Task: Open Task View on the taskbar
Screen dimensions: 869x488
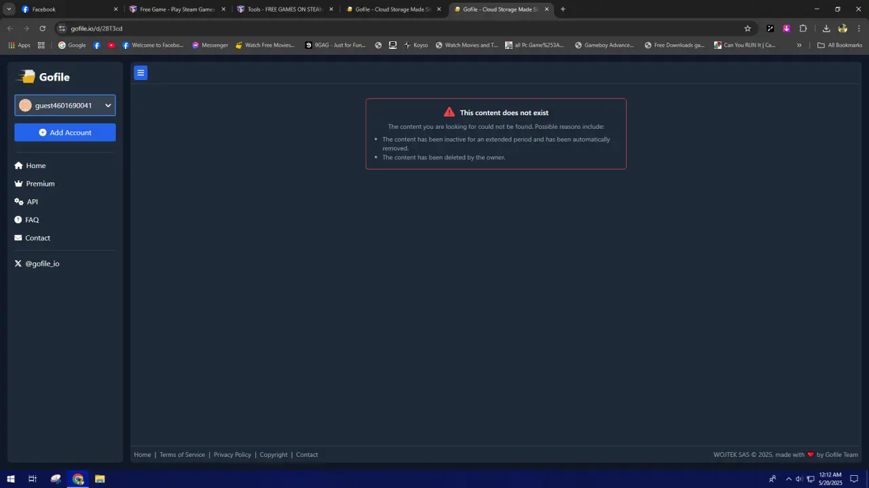Action: pyautogui.click(x=32, y=479)
